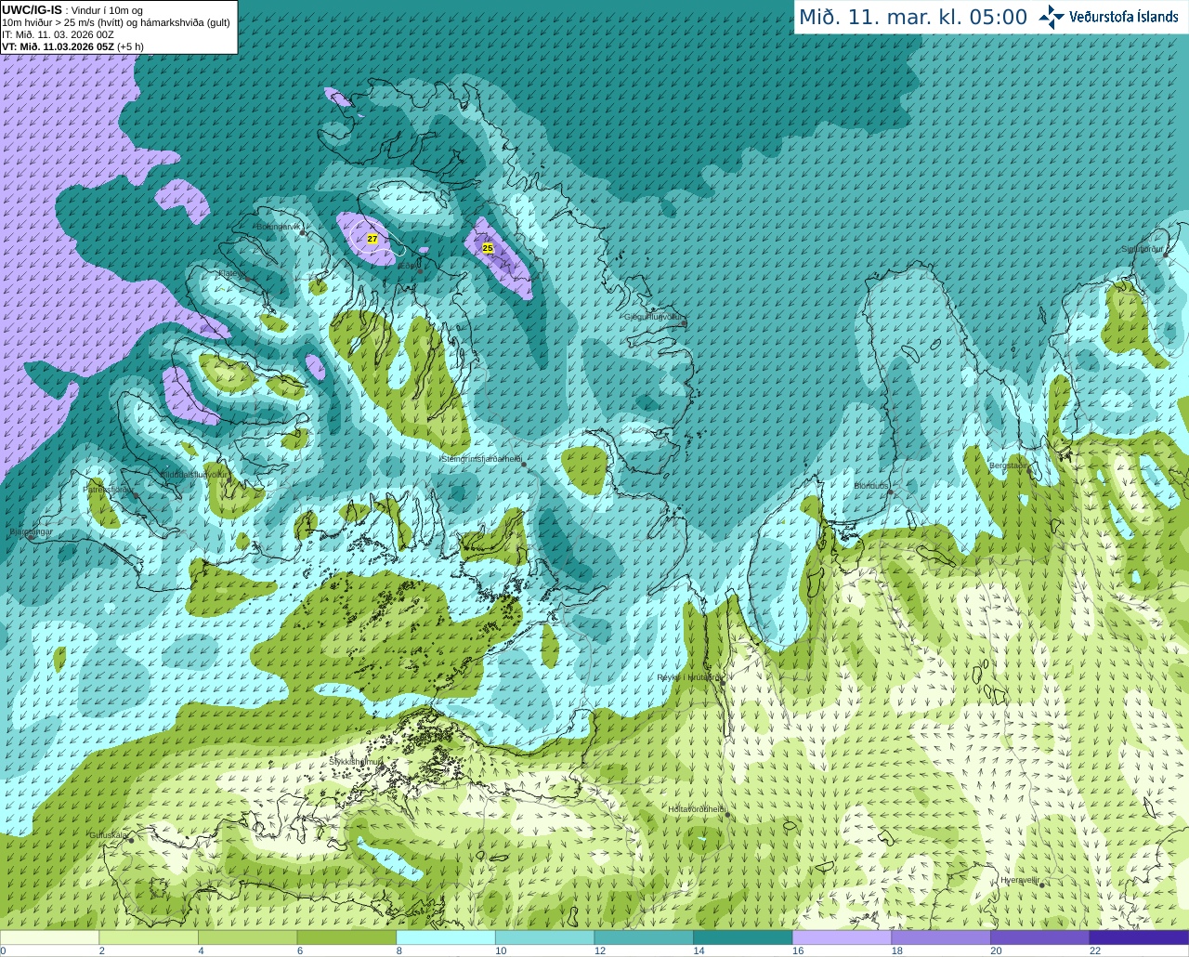Select the Gjögurflugvöllur station dot
The width and height of the screenshot is (1189, 957).
point(684,322)
